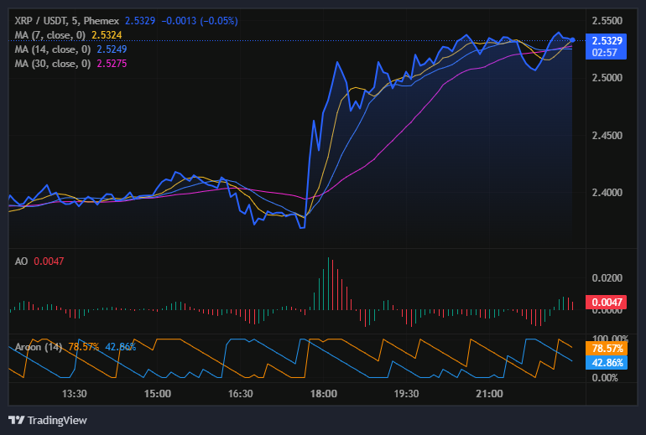Click the red 0.0047 AO value tag
646x435 pixels.
coord(607,303)
